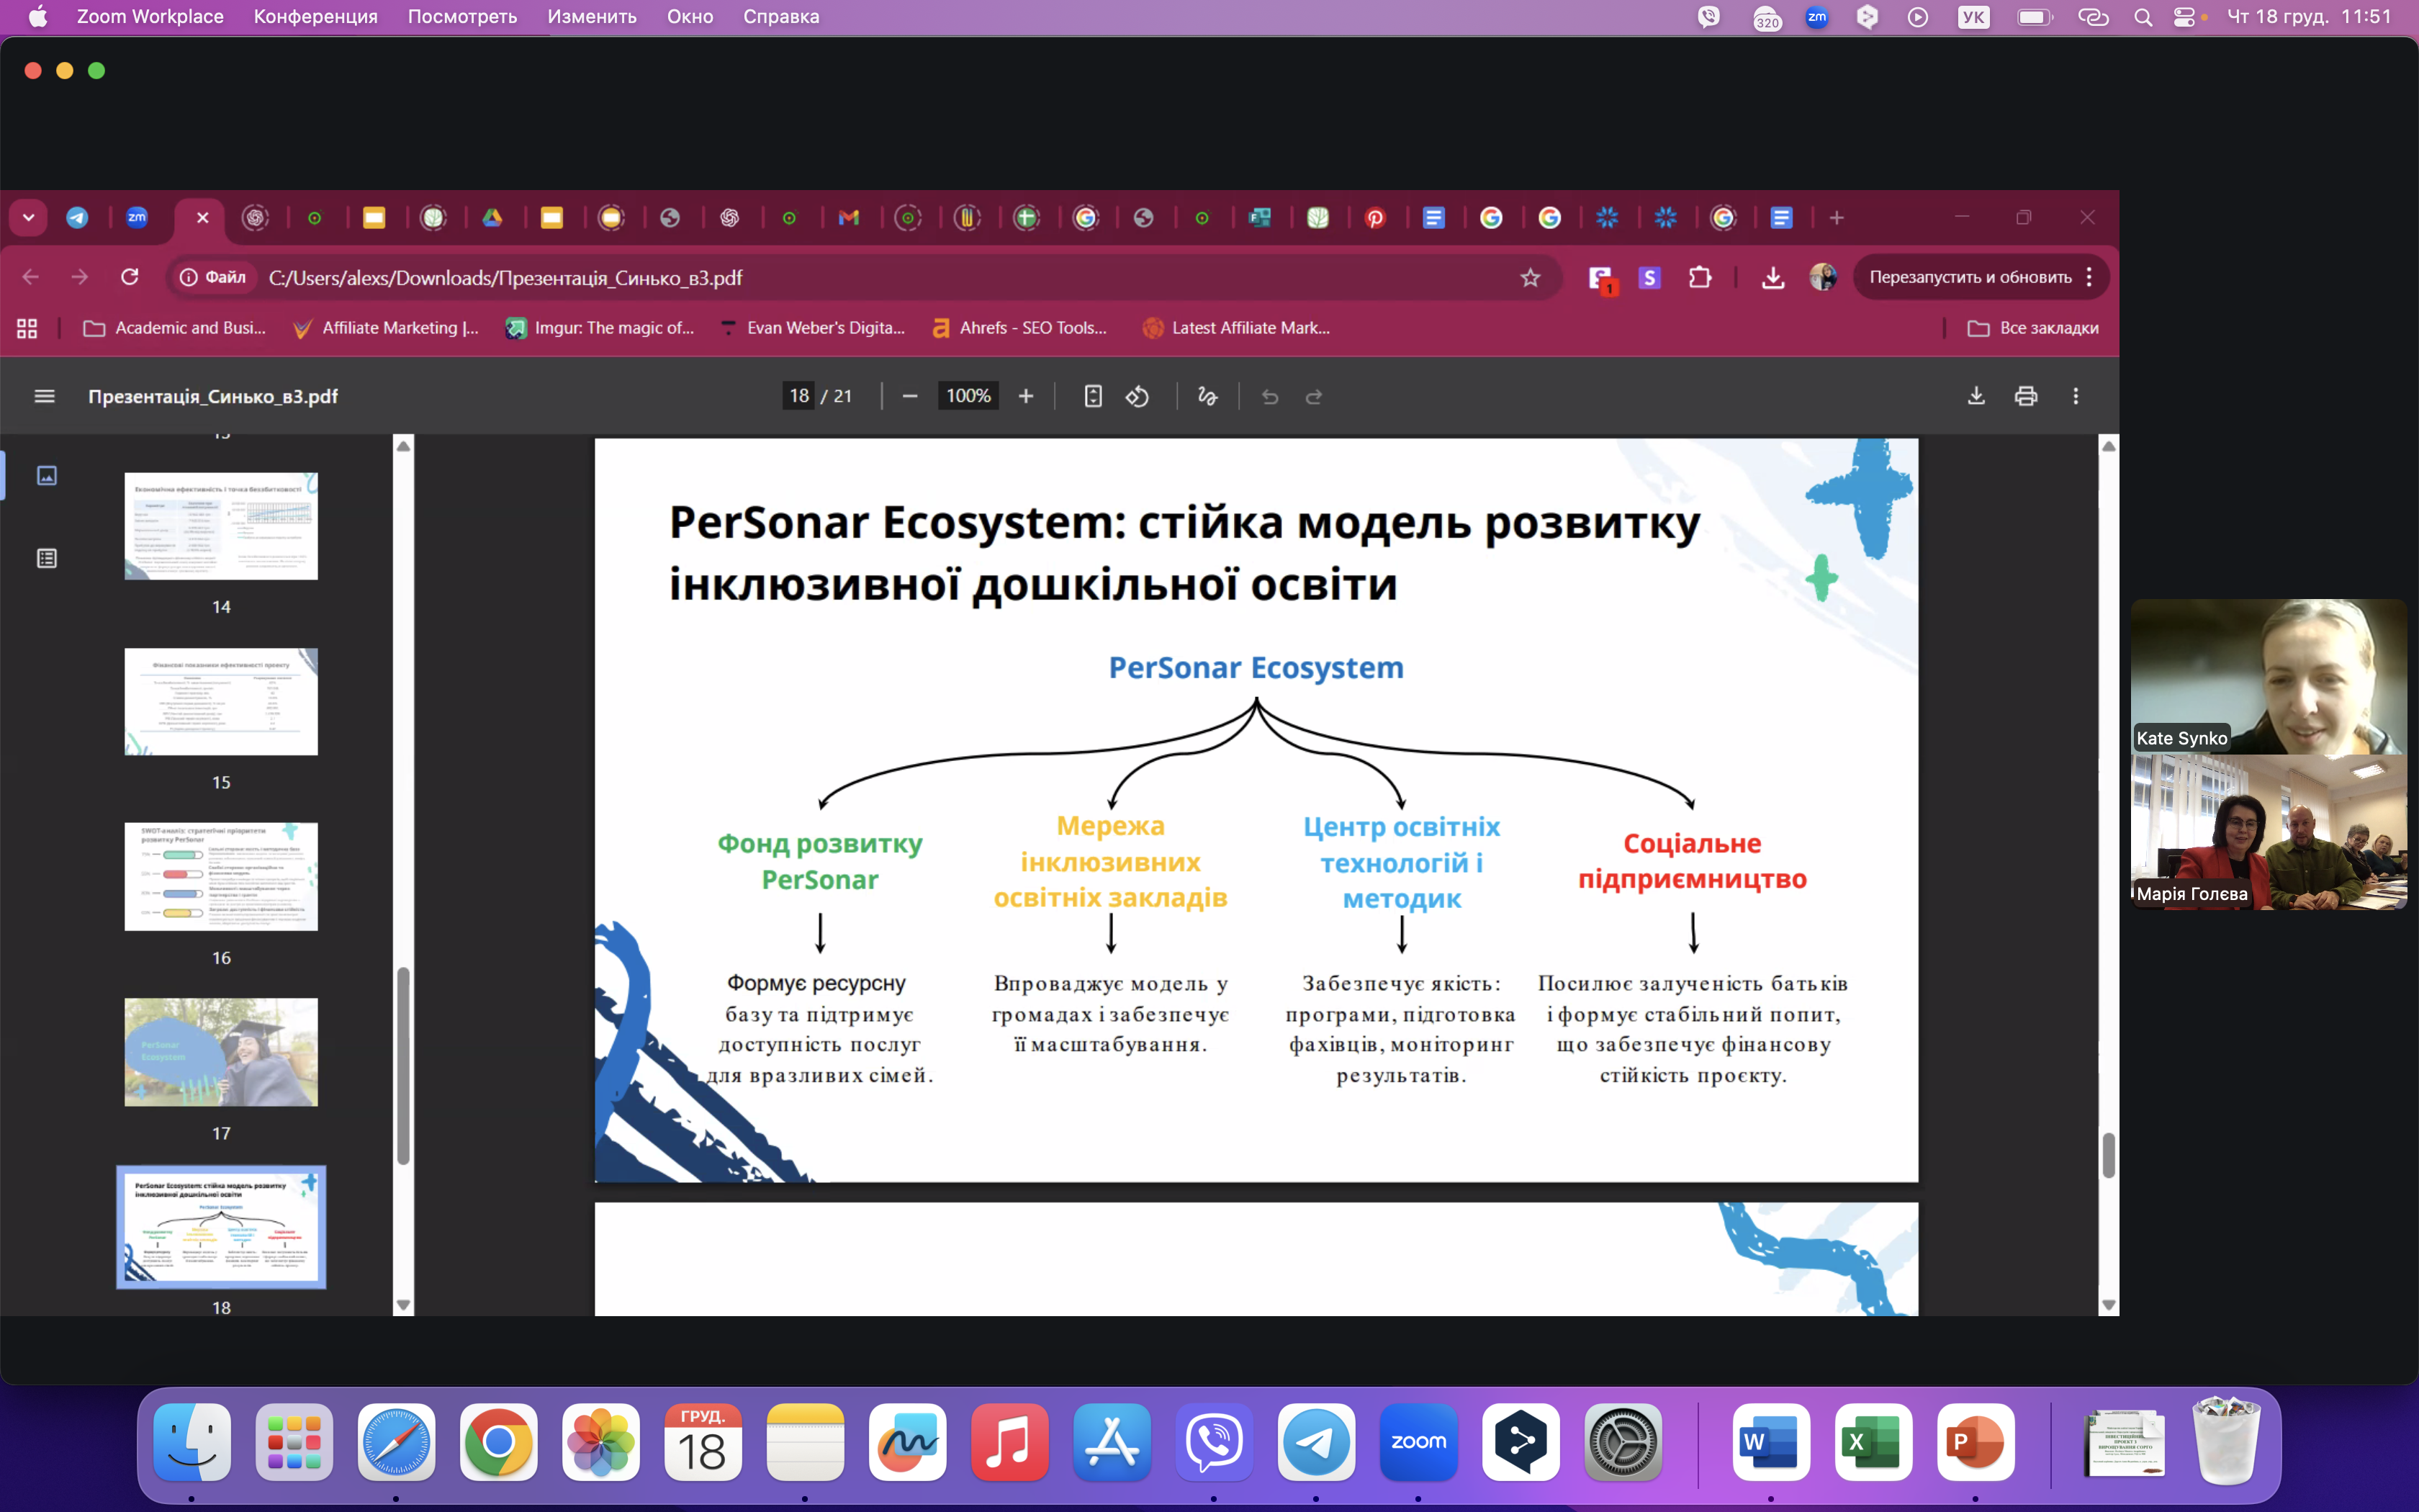
Task: Click the fit to page icon
Action: 1093,397
